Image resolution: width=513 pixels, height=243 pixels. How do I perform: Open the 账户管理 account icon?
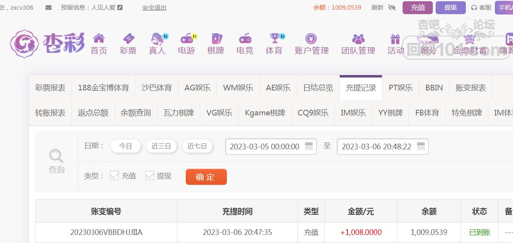pyautogui.click(x=311, y=39)
